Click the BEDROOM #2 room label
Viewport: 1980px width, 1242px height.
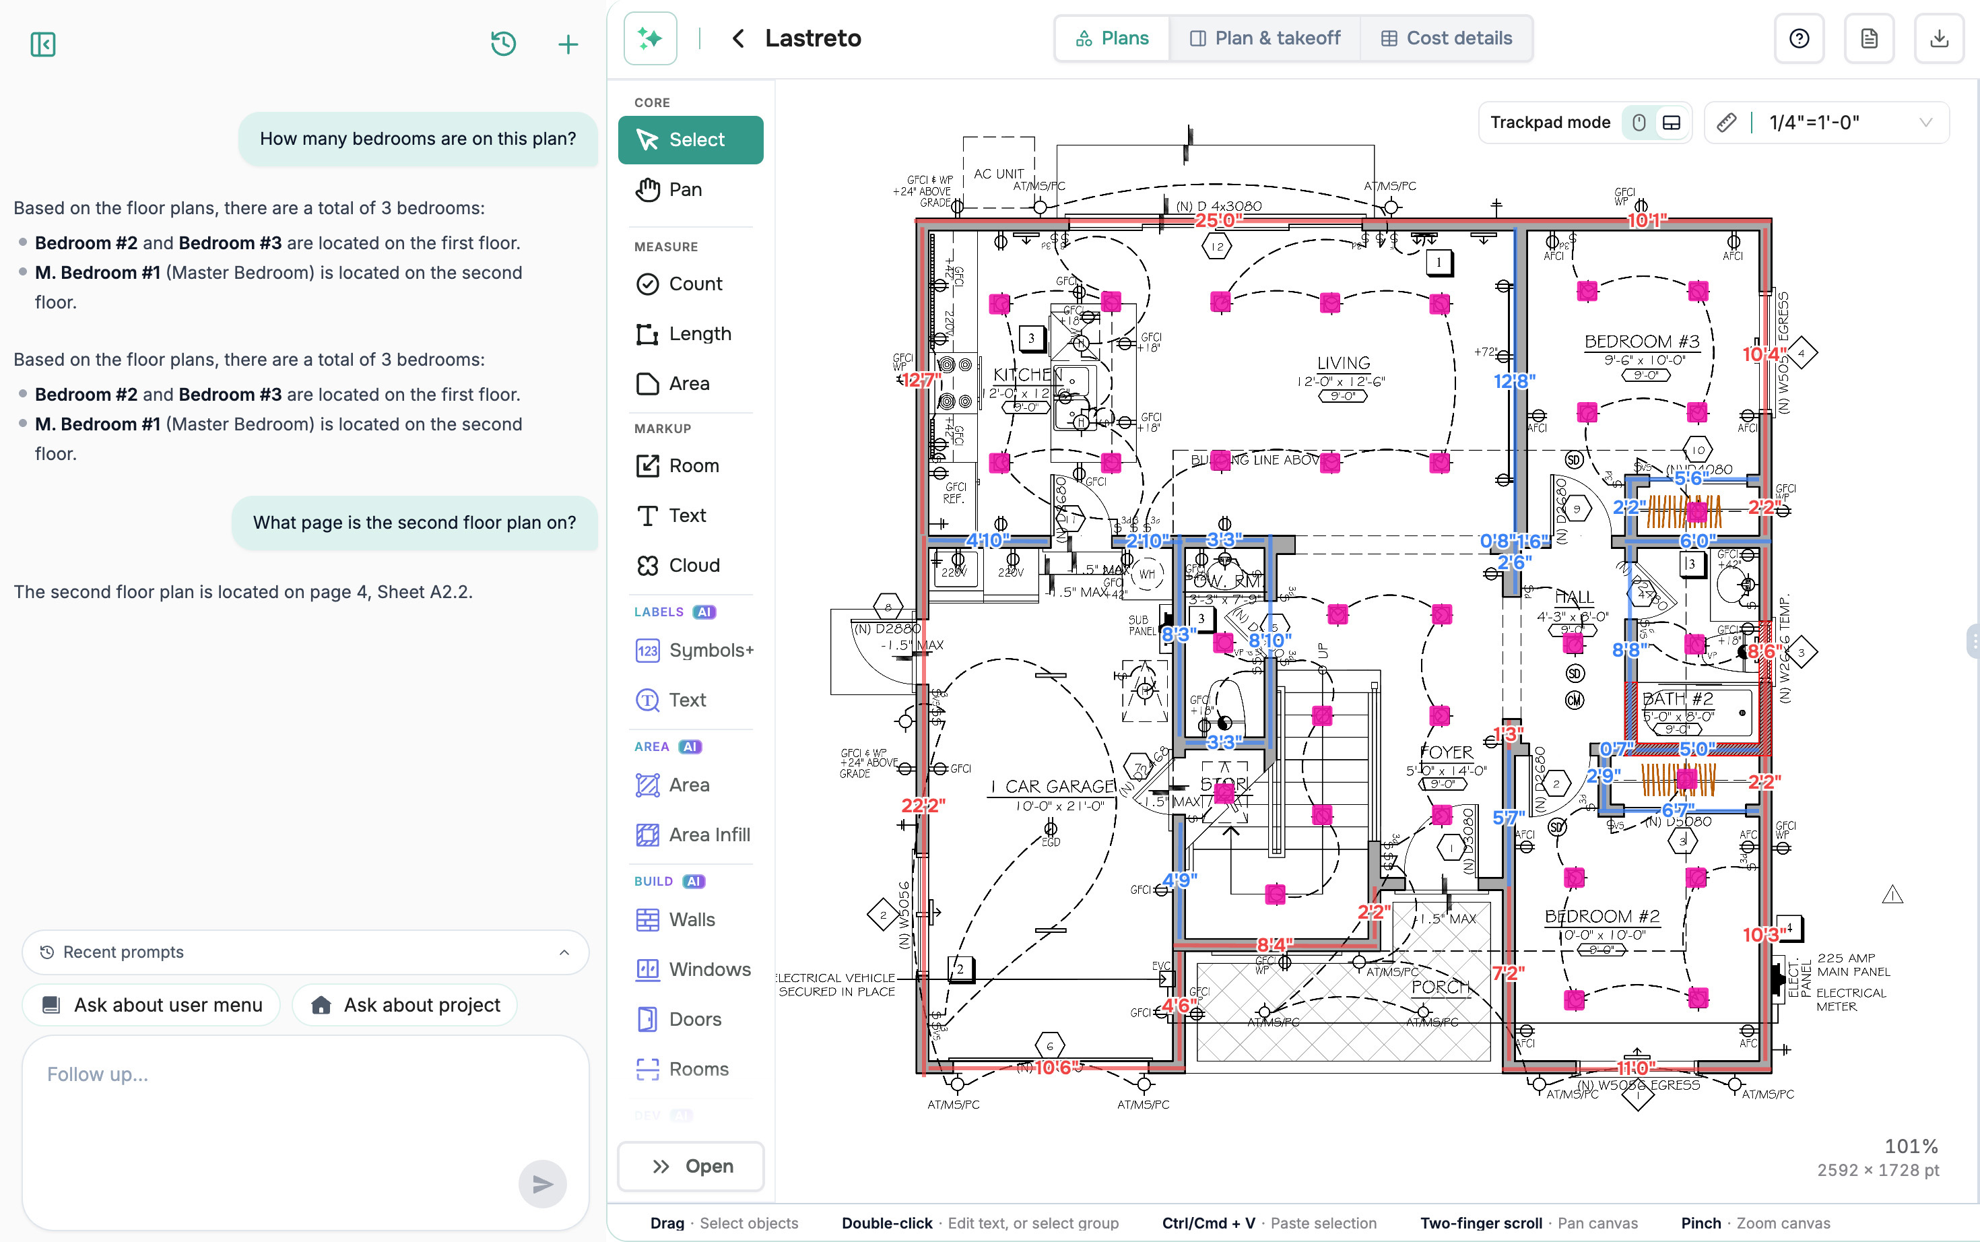[1602, 917]
